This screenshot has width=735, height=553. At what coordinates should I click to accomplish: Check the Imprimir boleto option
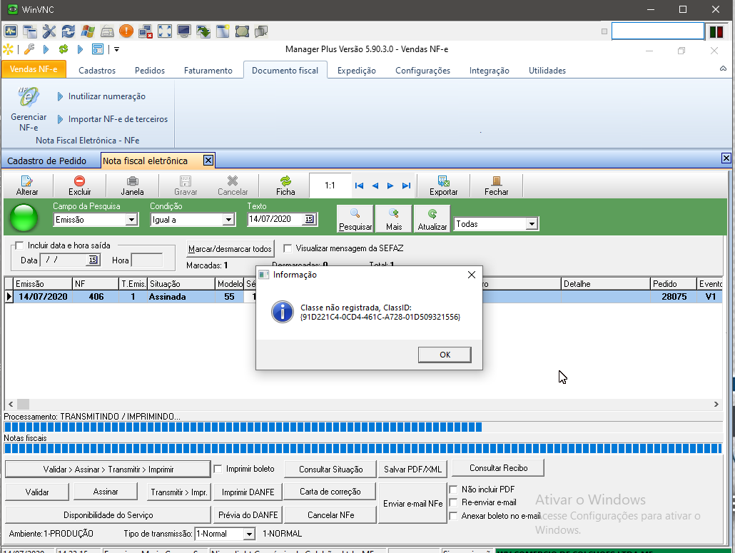coord(219,469)
